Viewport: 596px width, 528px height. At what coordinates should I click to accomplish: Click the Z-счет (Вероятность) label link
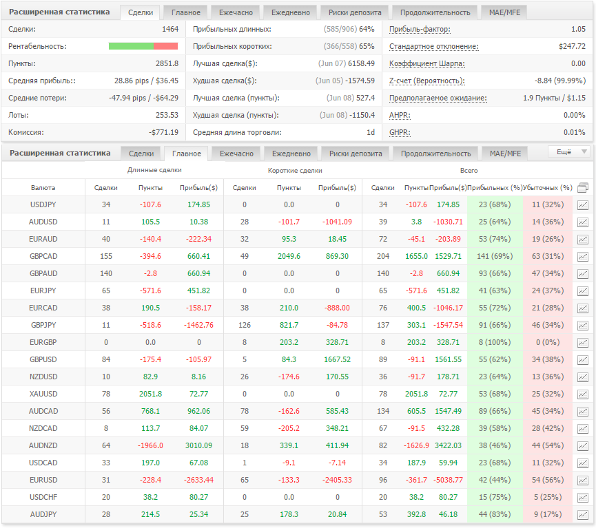[x=427, y=81]
